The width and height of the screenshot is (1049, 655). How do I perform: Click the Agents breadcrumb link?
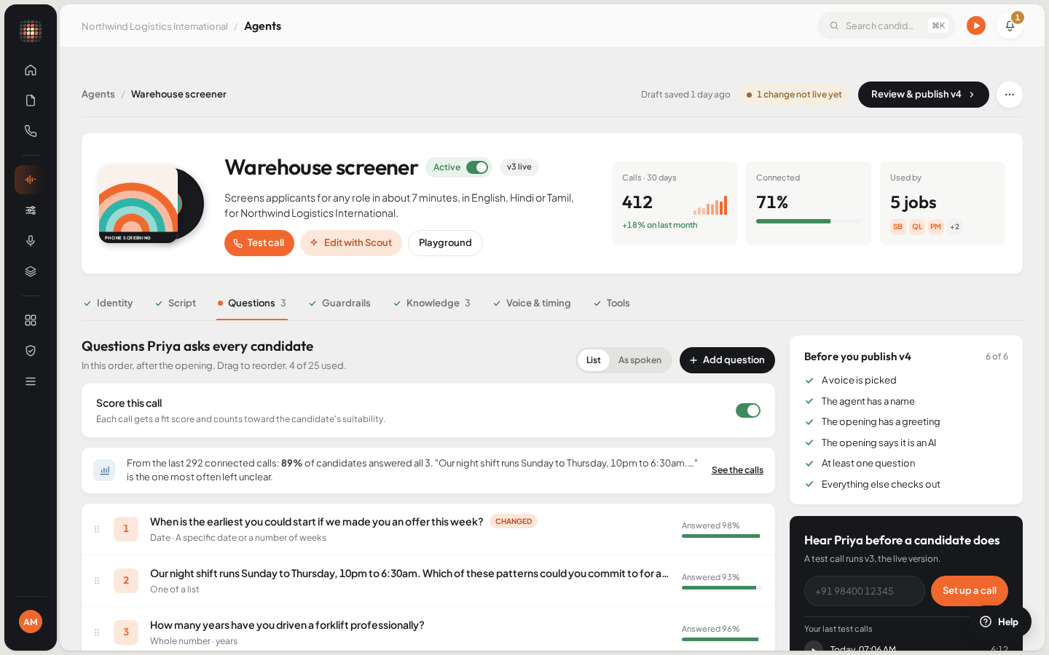98,94
